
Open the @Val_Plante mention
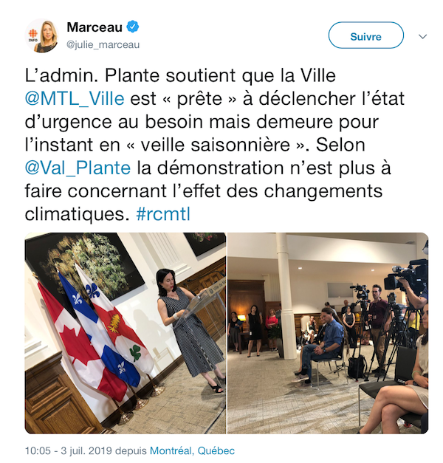click(78, 168)
